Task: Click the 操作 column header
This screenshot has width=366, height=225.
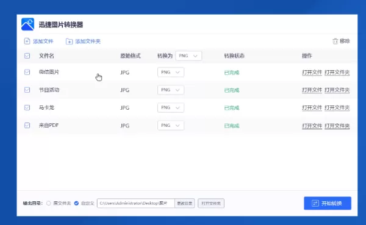Action: pyautogui.click(x=307, y=55)
